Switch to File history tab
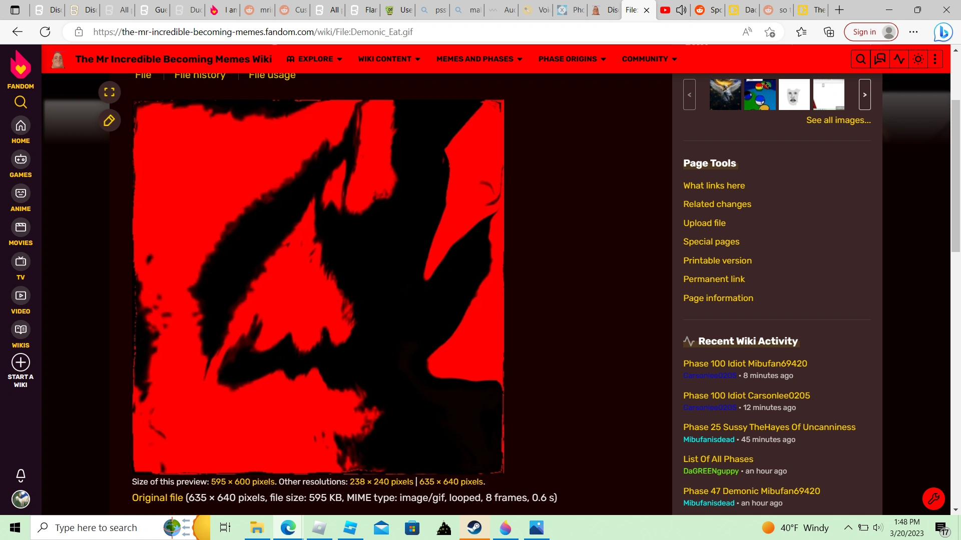The width and height of the screenshot is (961, 540). point(200,75)
